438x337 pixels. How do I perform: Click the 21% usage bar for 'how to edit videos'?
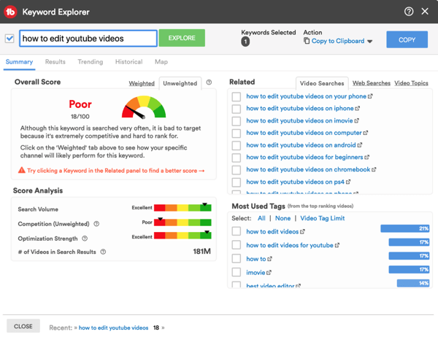pyautogui.click(x=404, y=228)
